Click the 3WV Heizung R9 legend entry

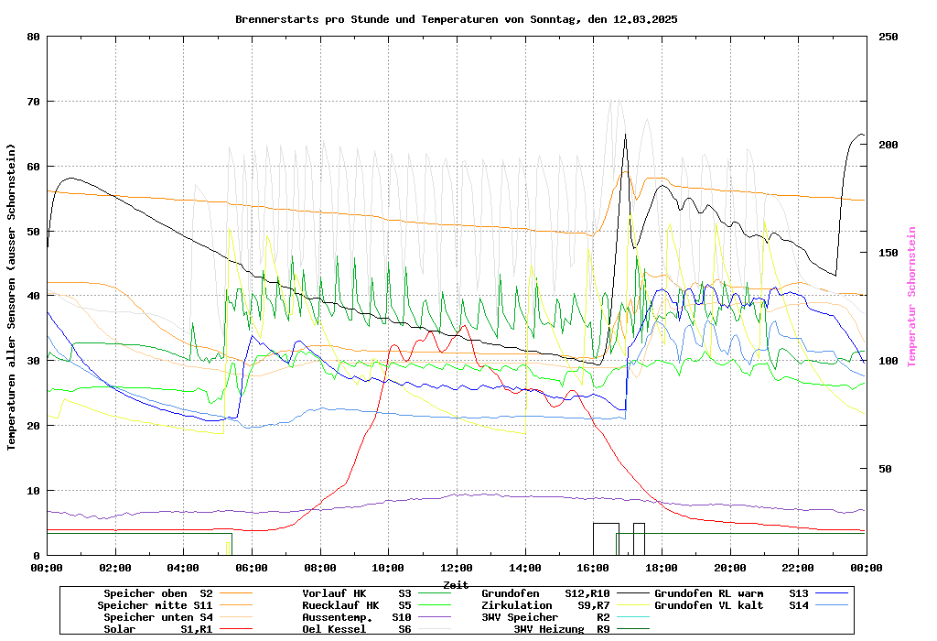pos(561,629)
